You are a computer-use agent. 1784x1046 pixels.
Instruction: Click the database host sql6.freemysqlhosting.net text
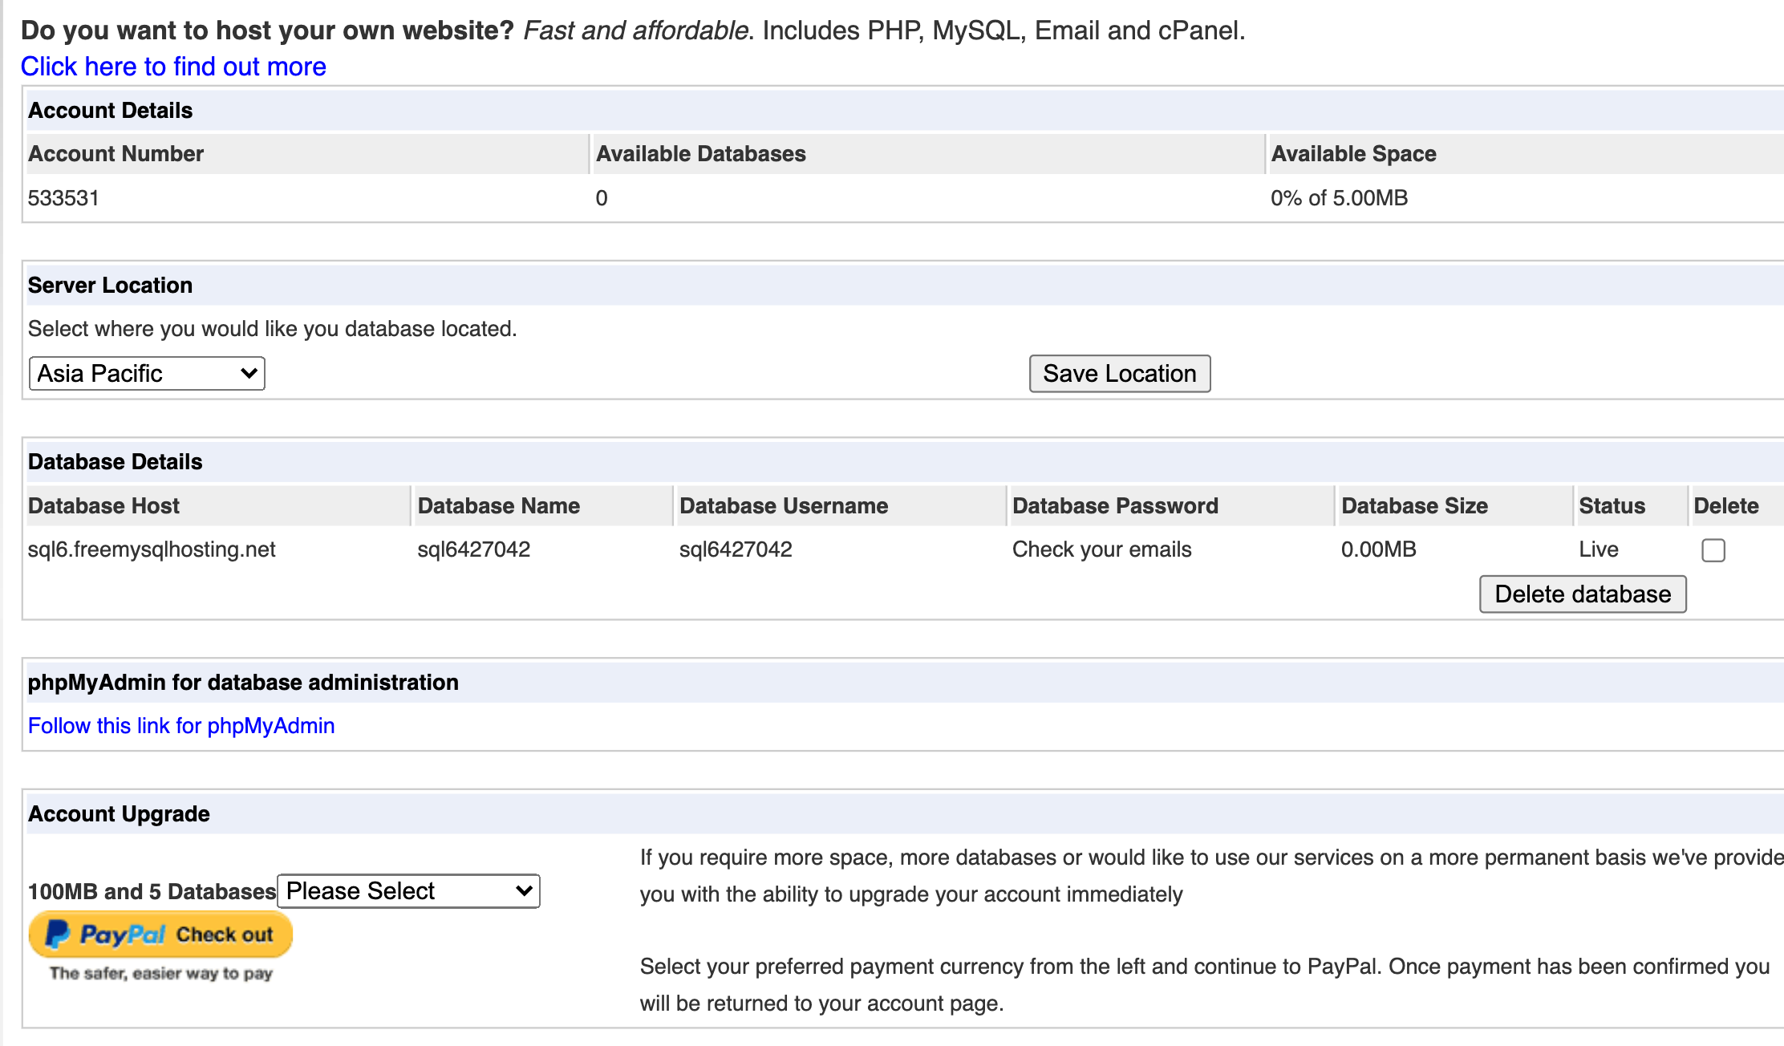(152, 549)
